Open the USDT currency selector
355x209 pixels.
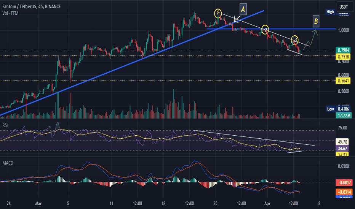click(344, 7)
